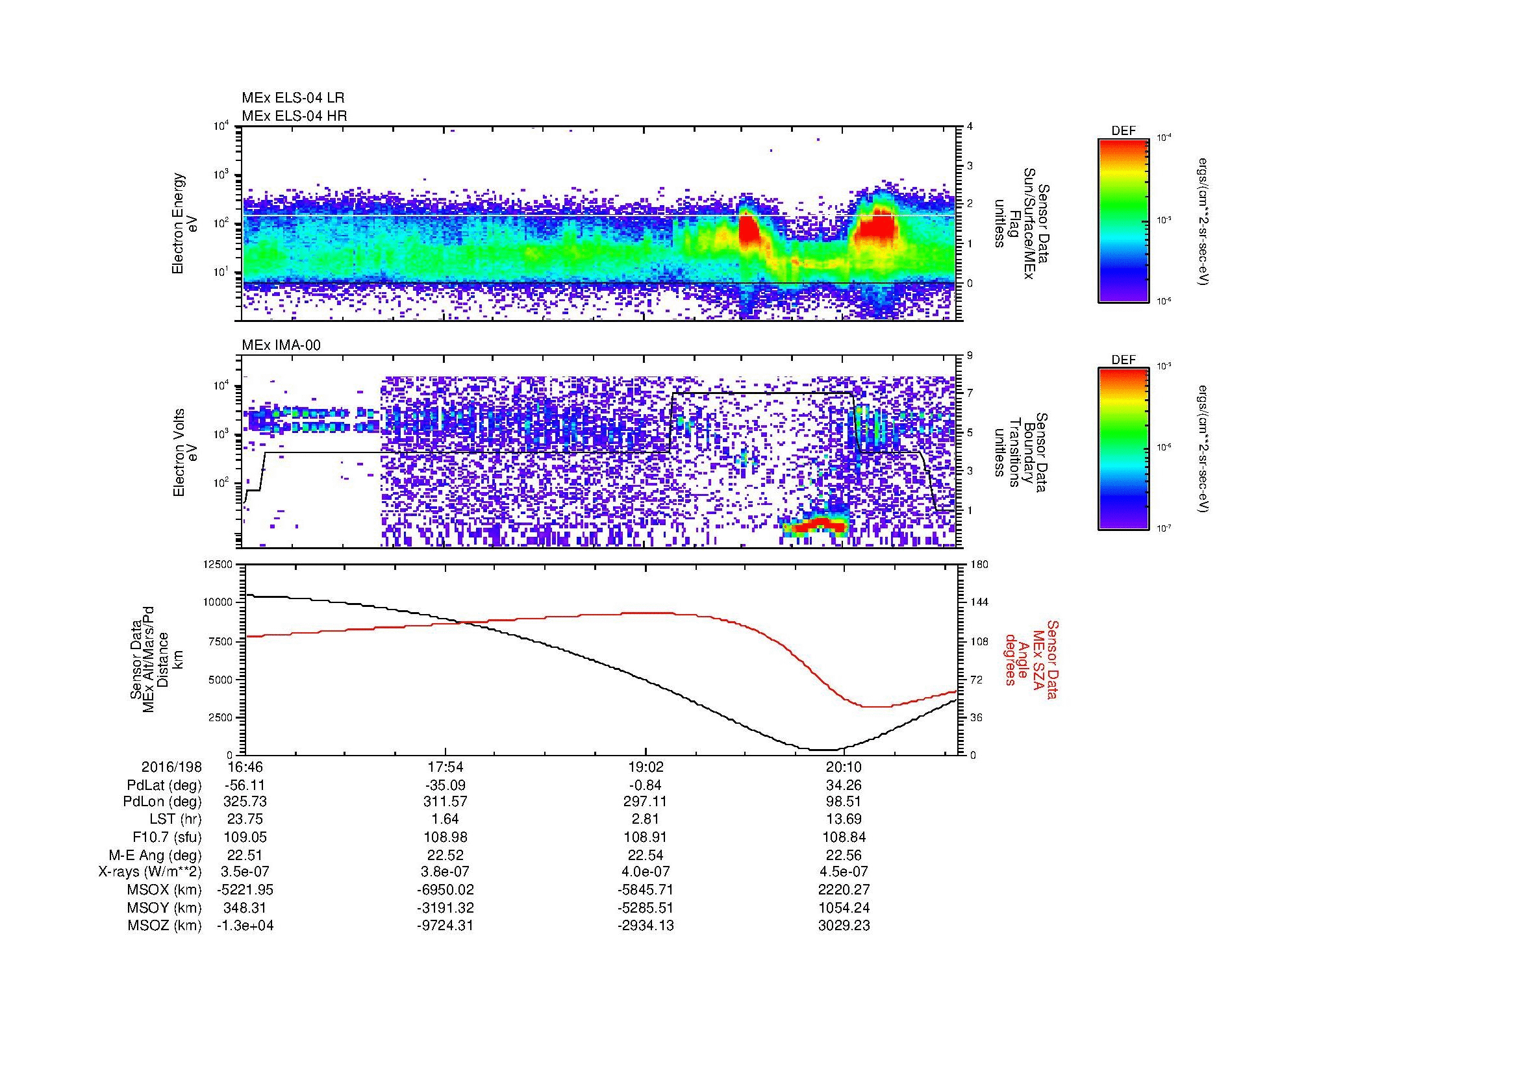Image resolution: width=1519 pixels, height=1073 pixels.
Task: Click the 'F10.7 (sfu)' row label
Action: click(166, 837)
